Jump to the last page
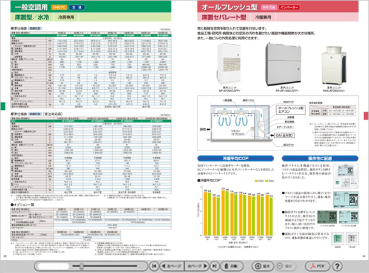This screenshot has width=369, height=273. (214, 266)
